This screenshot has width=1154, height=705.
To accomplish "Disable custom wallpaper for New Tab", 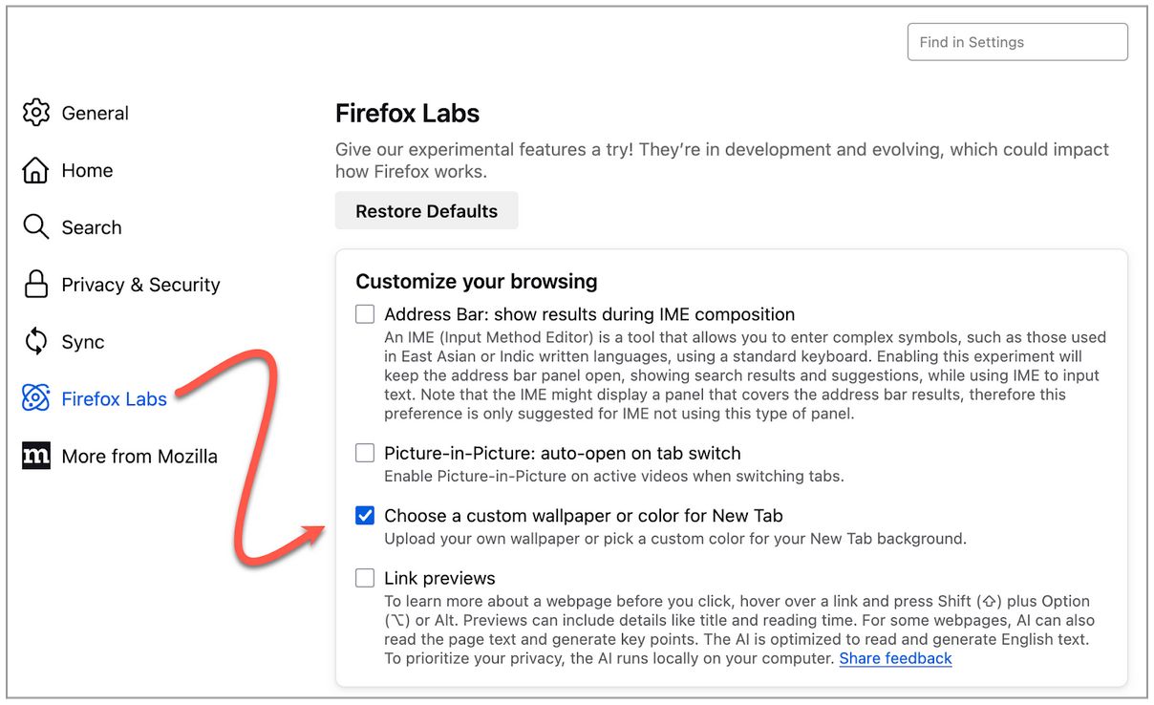I will [365, 515].
